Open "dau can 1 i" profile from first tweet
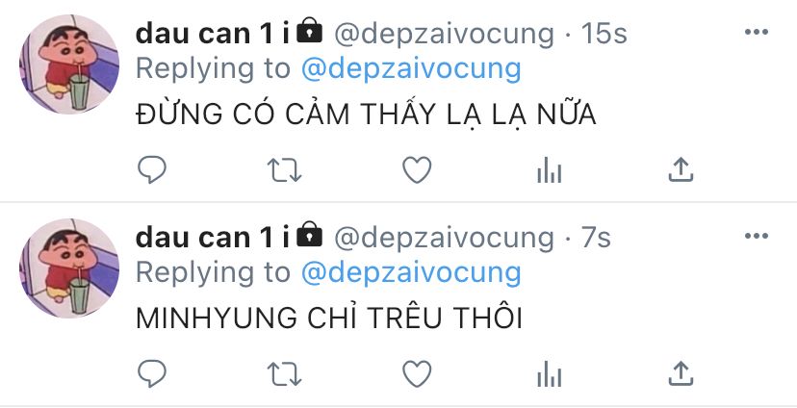 (213, 34)
